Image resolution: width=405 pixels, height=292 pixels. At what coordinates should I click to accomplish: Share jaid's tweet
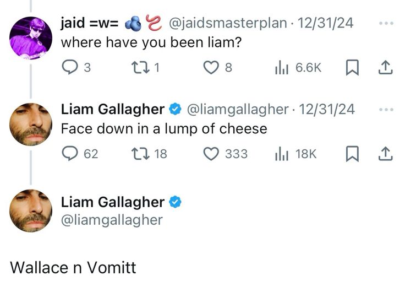click(385, 67)
